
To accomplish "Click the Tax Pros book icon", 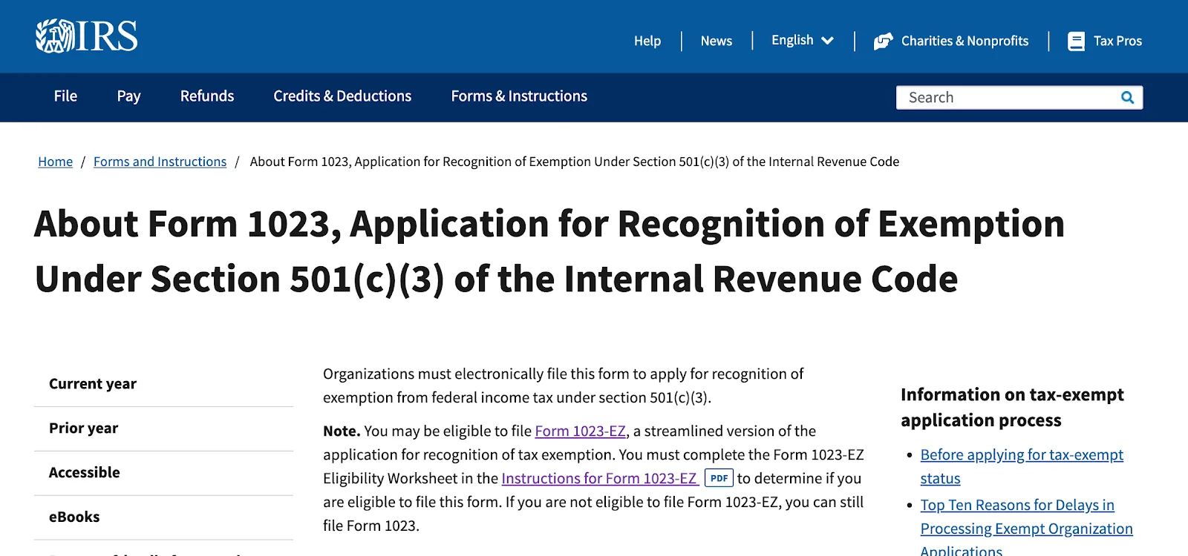I will (1076, 42).
